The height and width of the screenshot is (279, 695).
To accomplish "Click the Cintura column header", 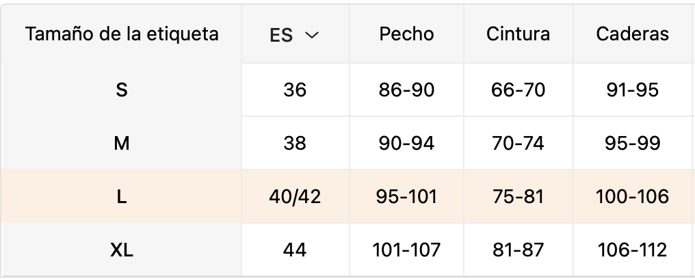I will 518,34.
